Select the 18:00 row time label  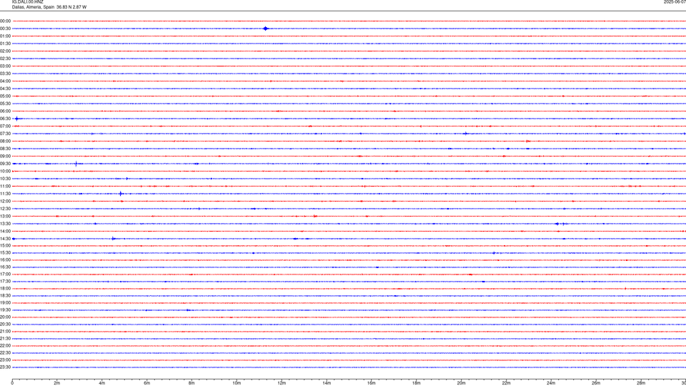point(5,289)
